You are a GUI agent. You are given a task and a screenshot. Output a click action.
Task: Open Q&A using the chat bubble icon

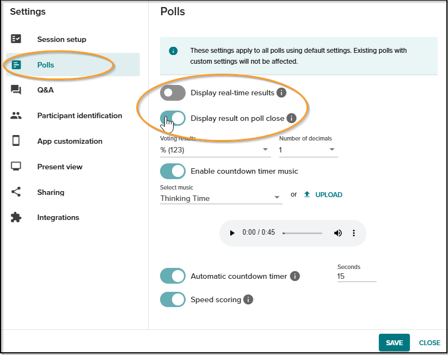coord(16,90)
